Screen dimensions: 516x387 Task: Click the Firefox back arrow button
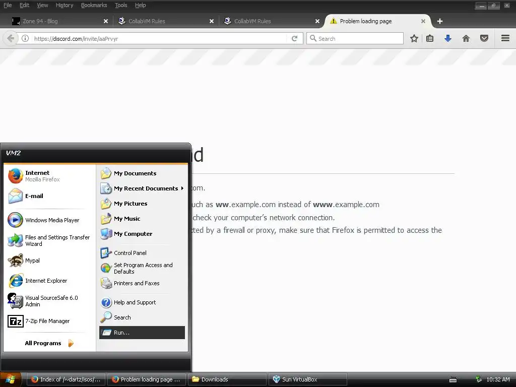pos(11,38)
